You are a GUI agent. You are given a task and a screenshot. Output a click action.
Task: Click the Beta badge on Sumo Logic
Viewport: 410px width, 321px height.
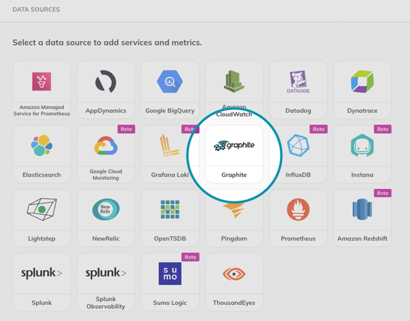[x=190, y=257]
